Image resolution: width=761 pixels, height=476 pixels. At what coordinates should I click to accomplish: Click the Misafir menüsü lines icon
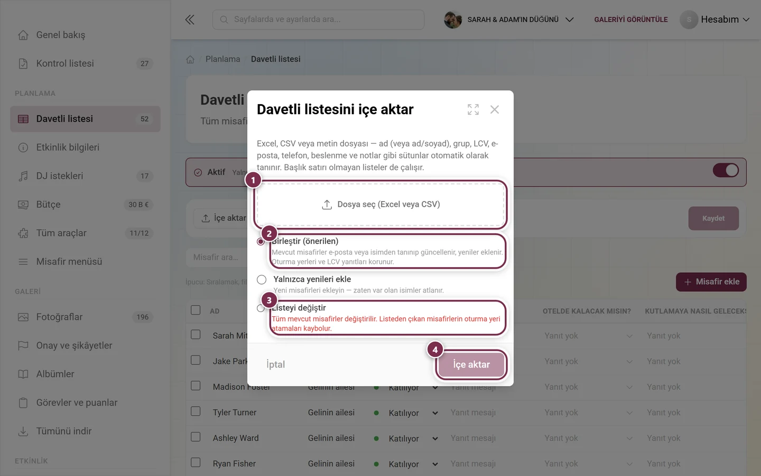click(23, 262)
